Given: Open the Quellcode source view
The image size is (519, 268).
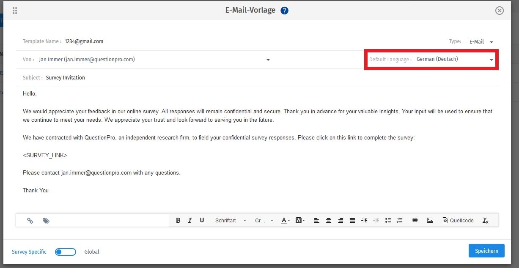Looking at the screenshot, I should pos(458,220).
